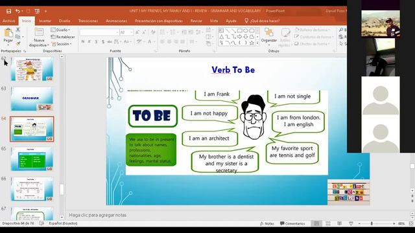Click the search magnifier in Edición group
Image resolution: width=415 pixels, height=233 pixels.
click(342, 30)
